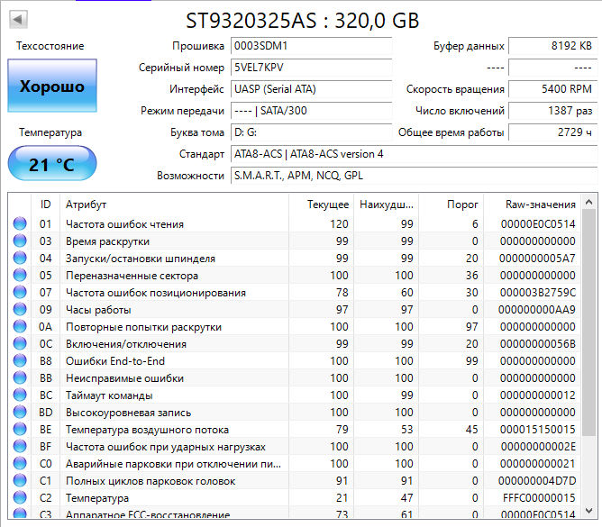Screen dimensions: 602x527
Task: Click the previous disk arrow button
Action: click(18, 20)
